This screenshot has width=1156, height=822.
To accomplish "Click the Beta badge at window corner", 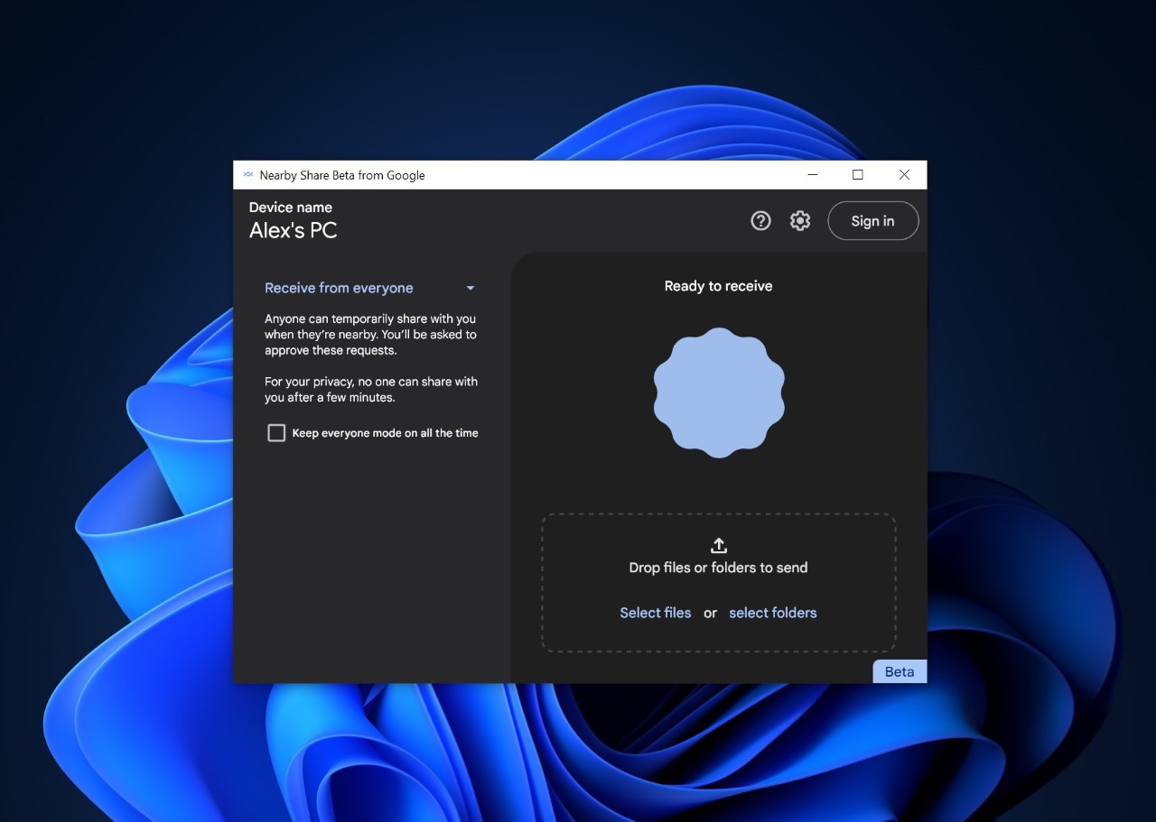I will 900,671.
